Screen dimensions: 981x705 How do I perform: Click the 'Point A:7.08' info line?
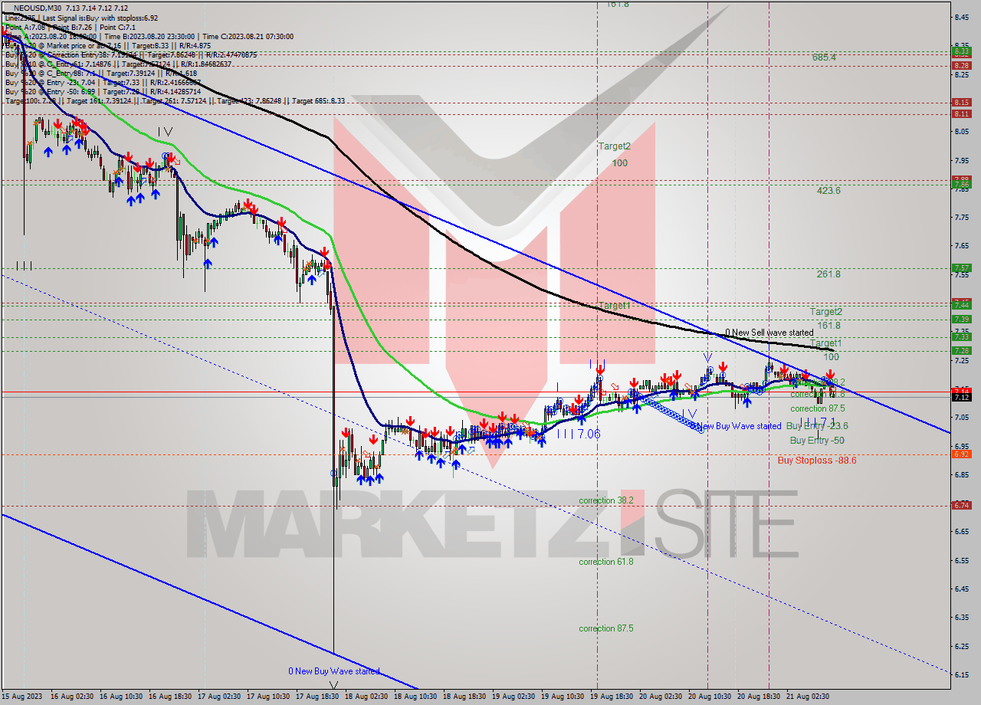coord(25,27)
